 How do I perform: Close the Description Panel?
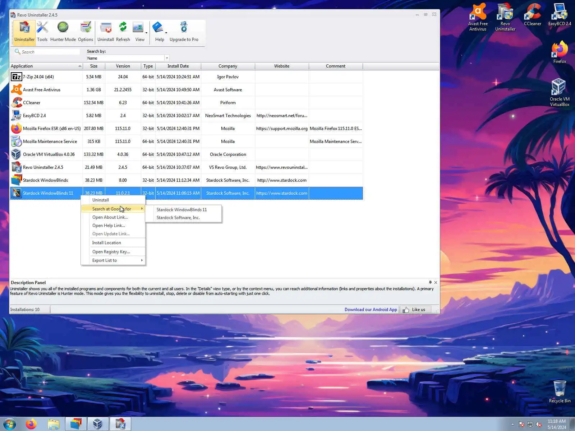(x=436, y=282)
